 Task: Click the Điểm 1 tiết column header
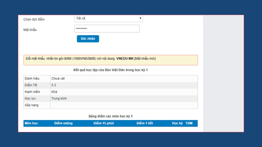coord(144,123)
